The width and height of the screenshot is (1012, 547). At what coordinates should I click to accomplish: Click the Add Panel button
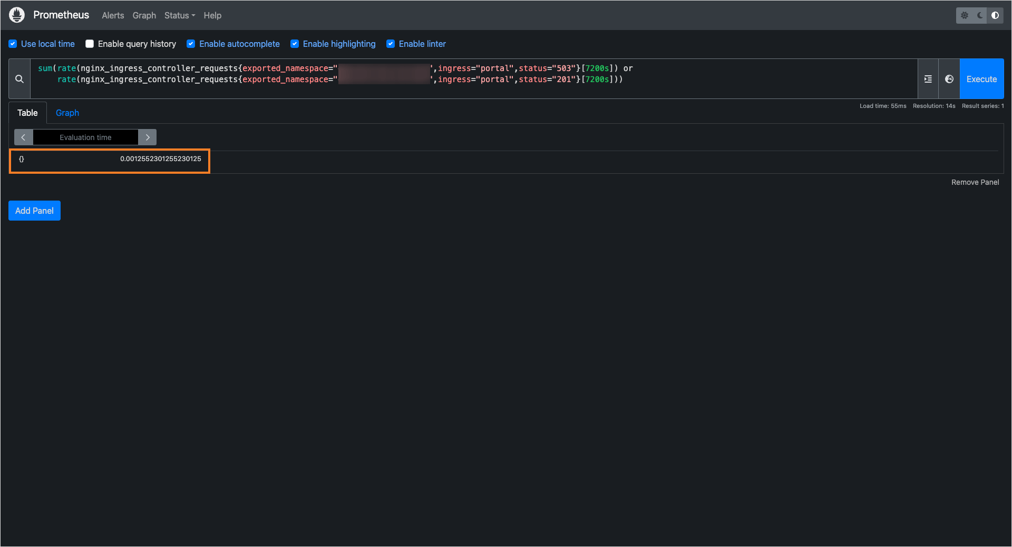click(x=34, y=211)
